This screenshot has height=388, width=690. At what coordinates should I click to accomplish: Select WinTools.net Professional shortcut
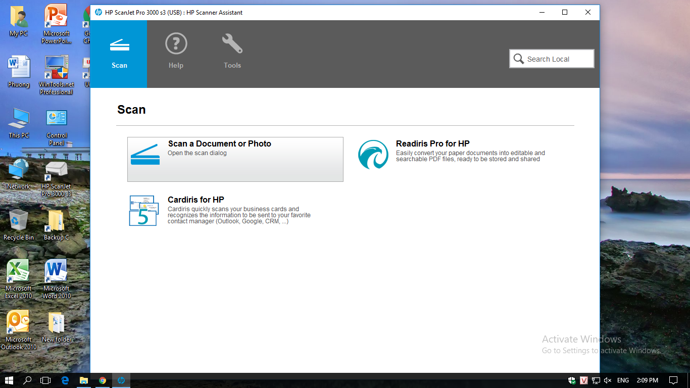(56, 75)
